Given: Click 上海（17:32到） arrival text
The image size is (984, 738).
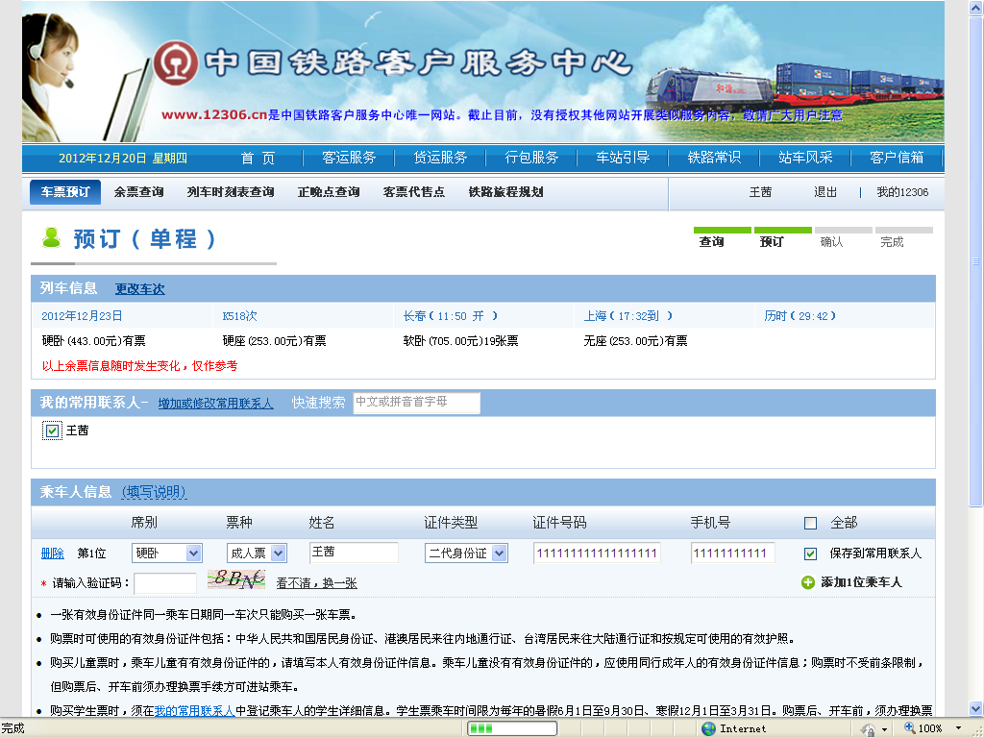Looking at the screenshot, I should pos(628,316).
